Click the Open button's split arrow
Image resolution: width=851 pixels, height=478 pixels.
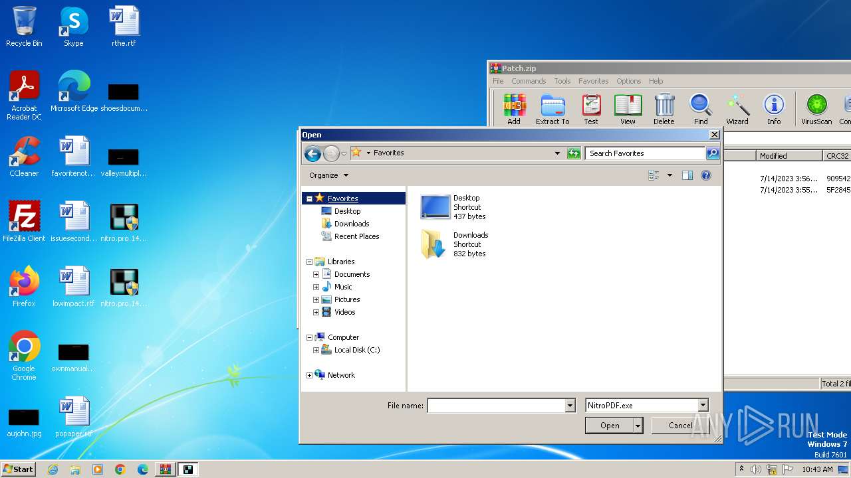tap(638, 426)
